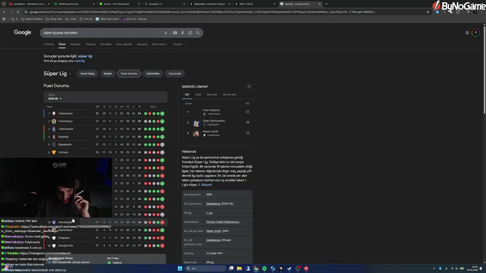Open the Vikipedi source link
The image size is (486, 273).
pos(206,185)
